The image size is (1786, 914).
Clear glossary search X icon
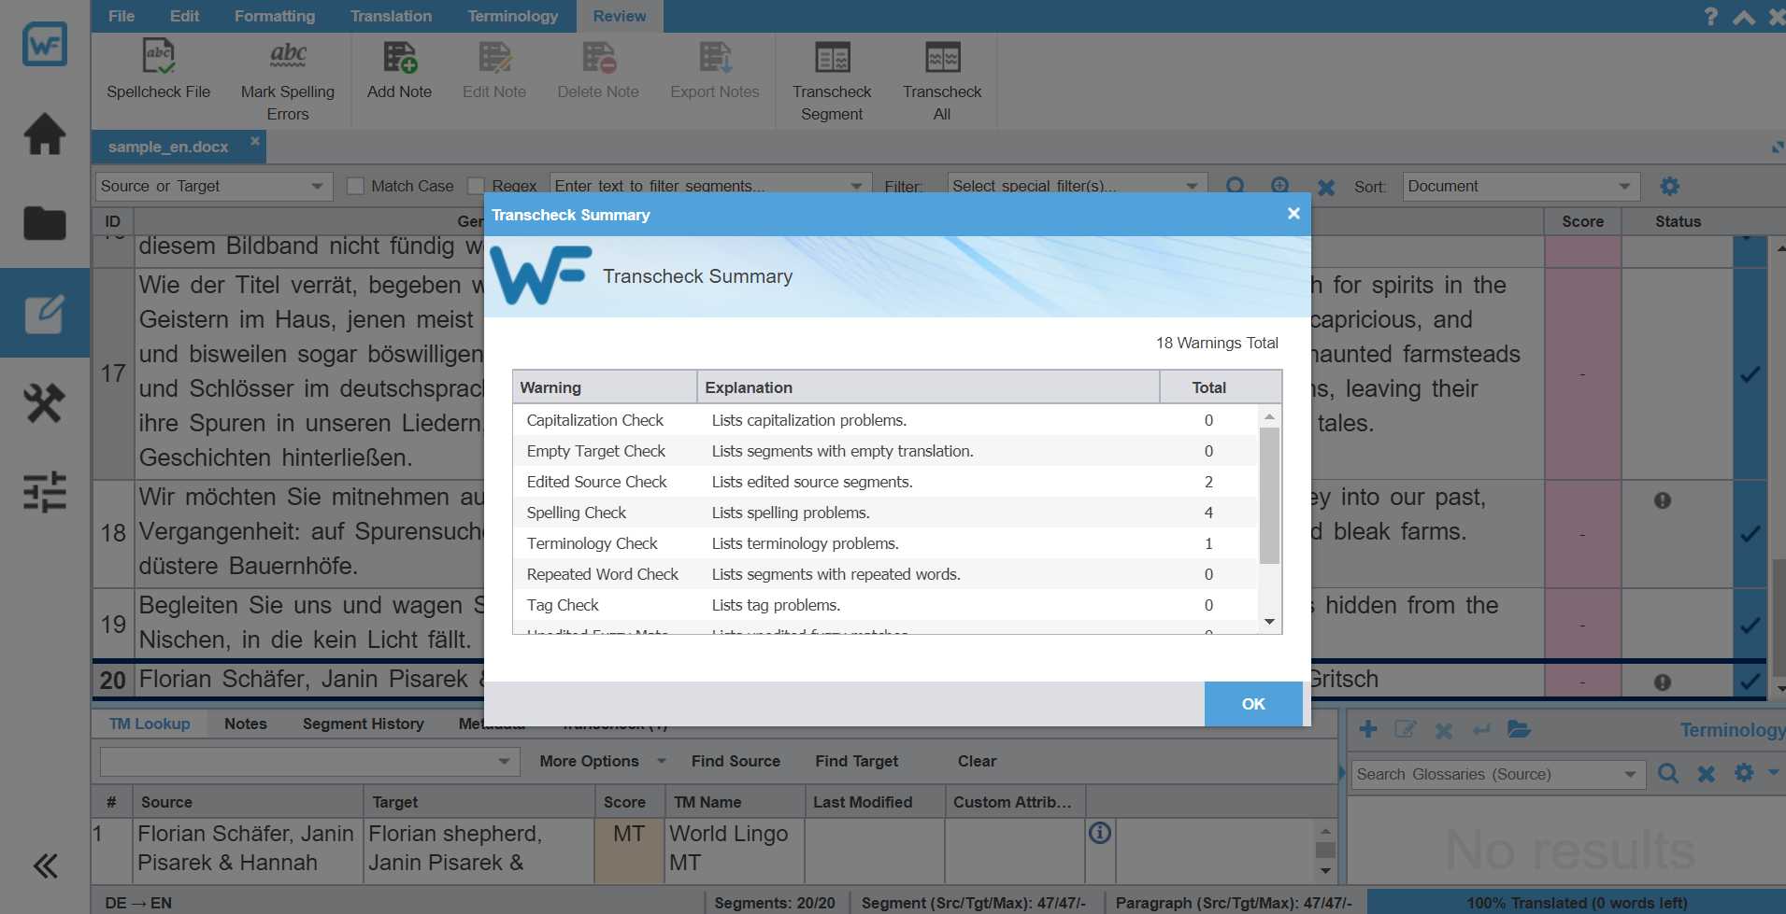tap(1707, 773)
